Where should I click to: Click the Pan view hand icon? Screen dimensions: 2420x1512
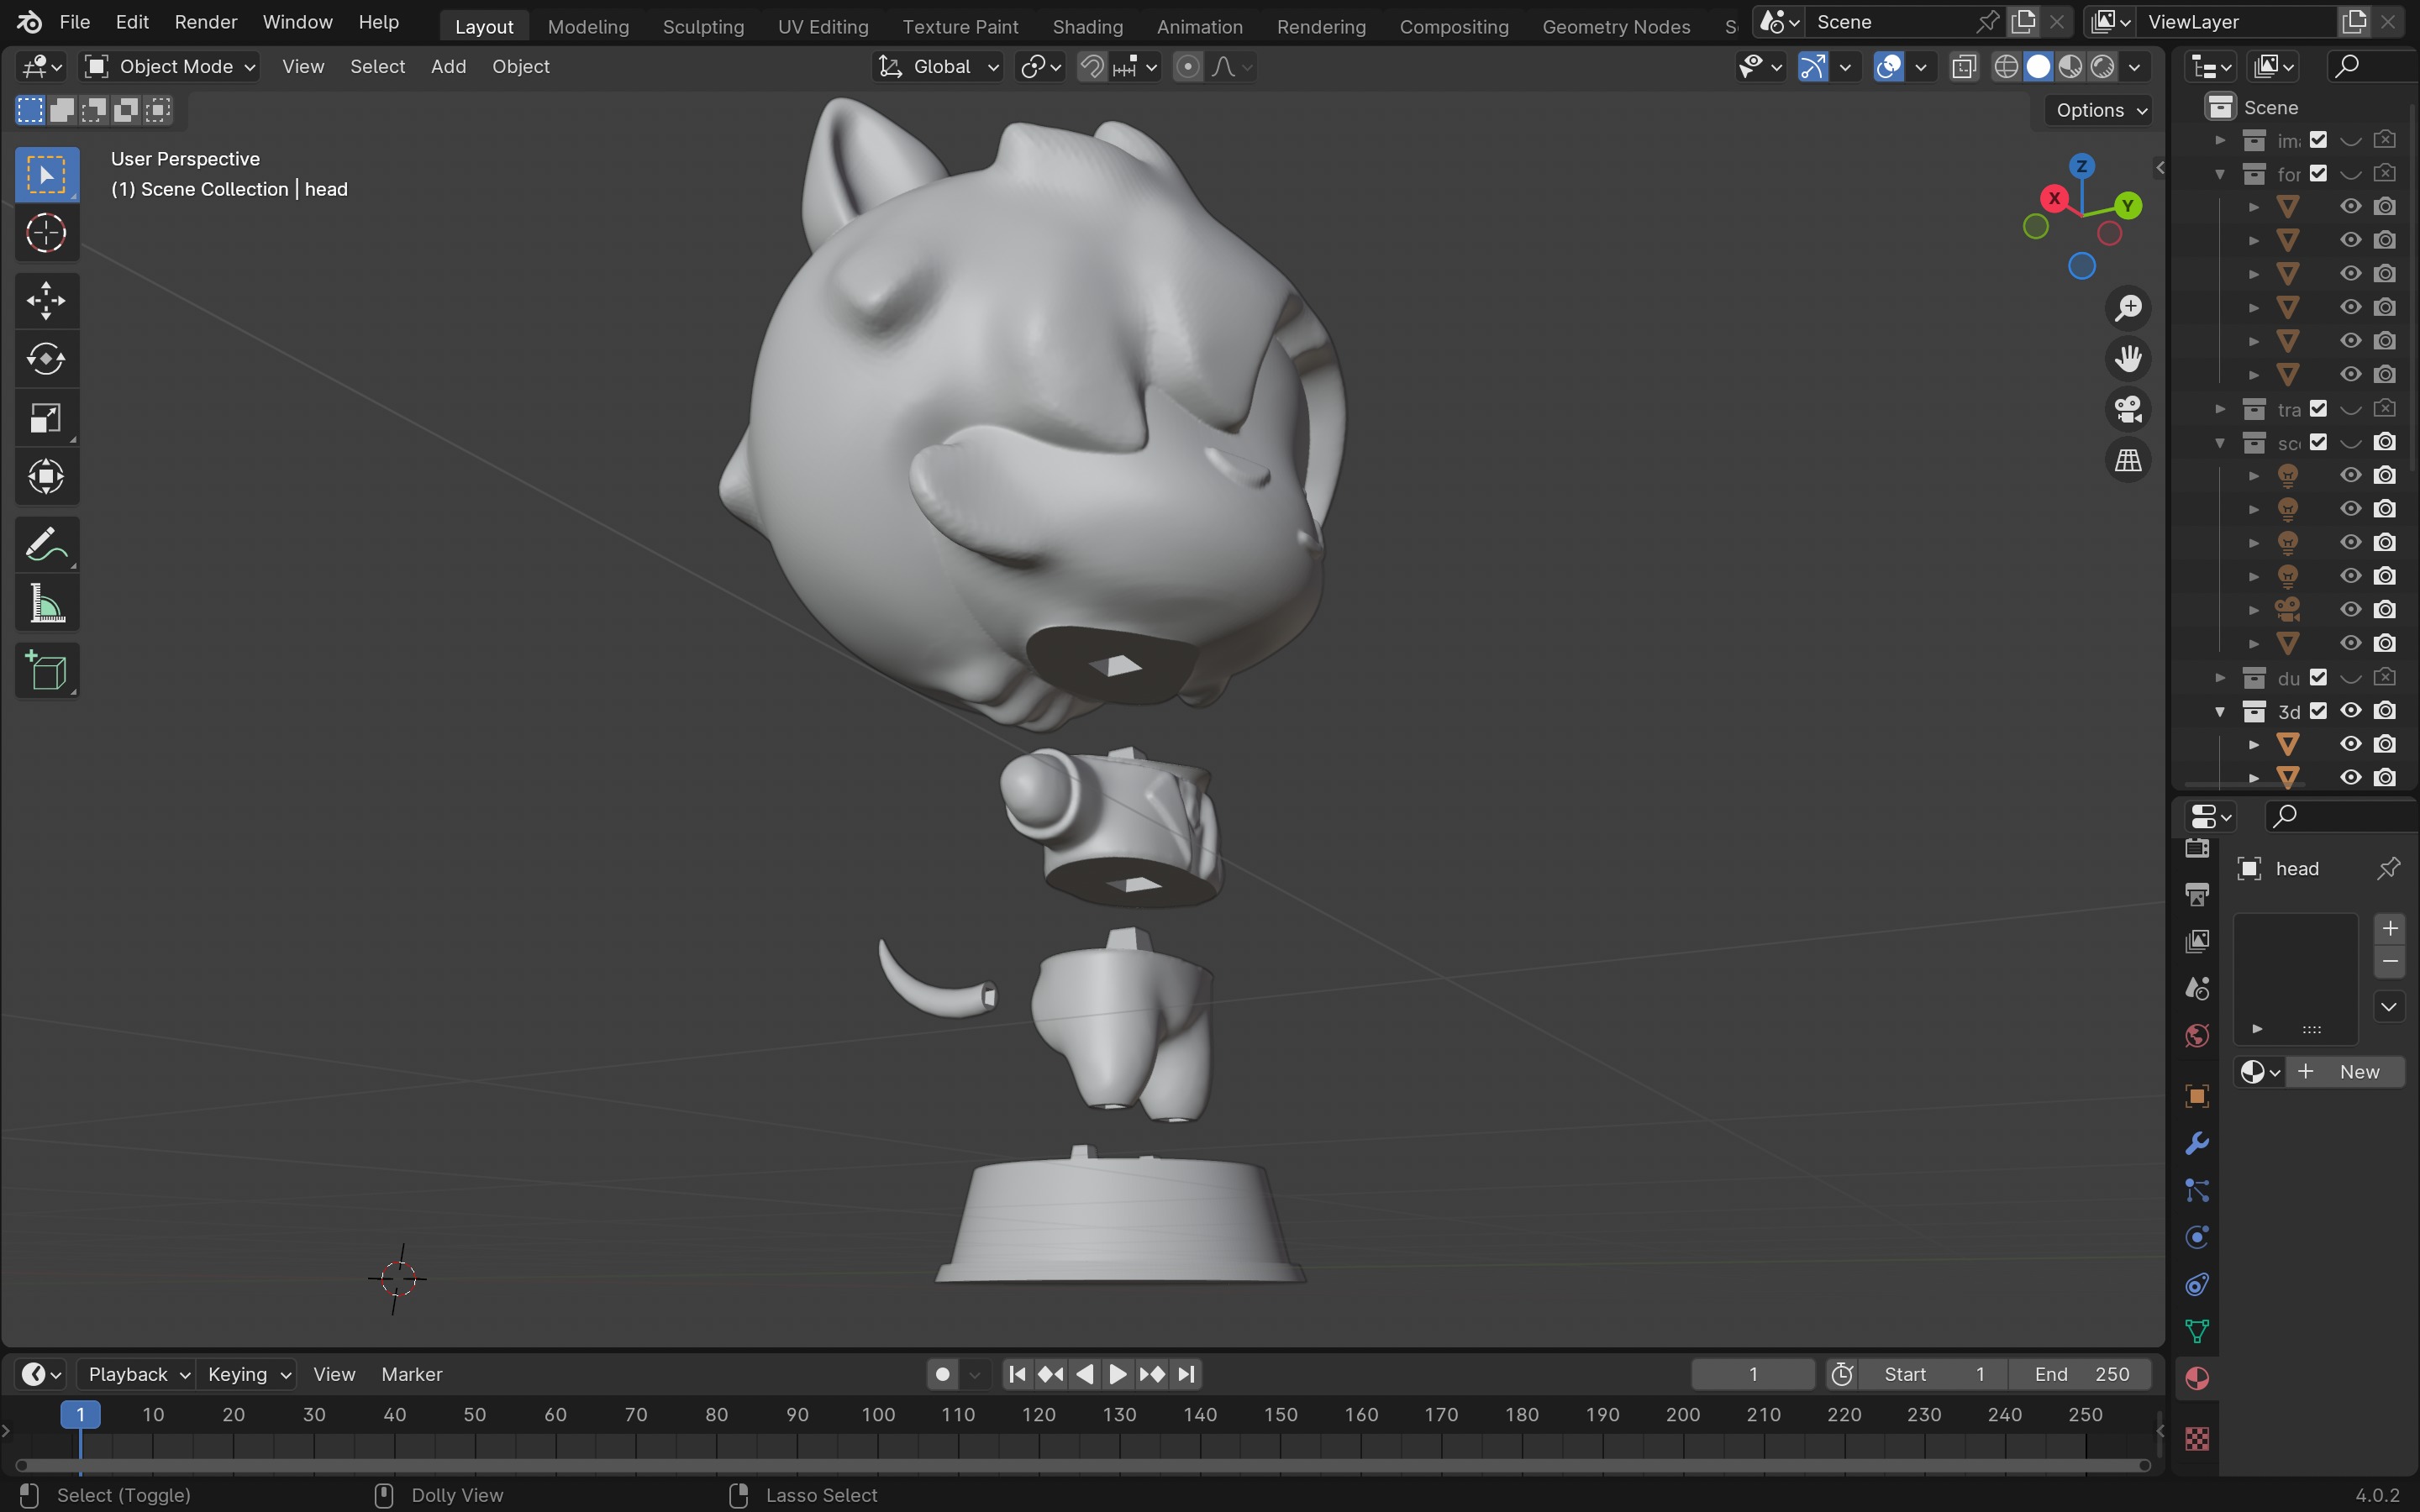[x=2128, y=359]
